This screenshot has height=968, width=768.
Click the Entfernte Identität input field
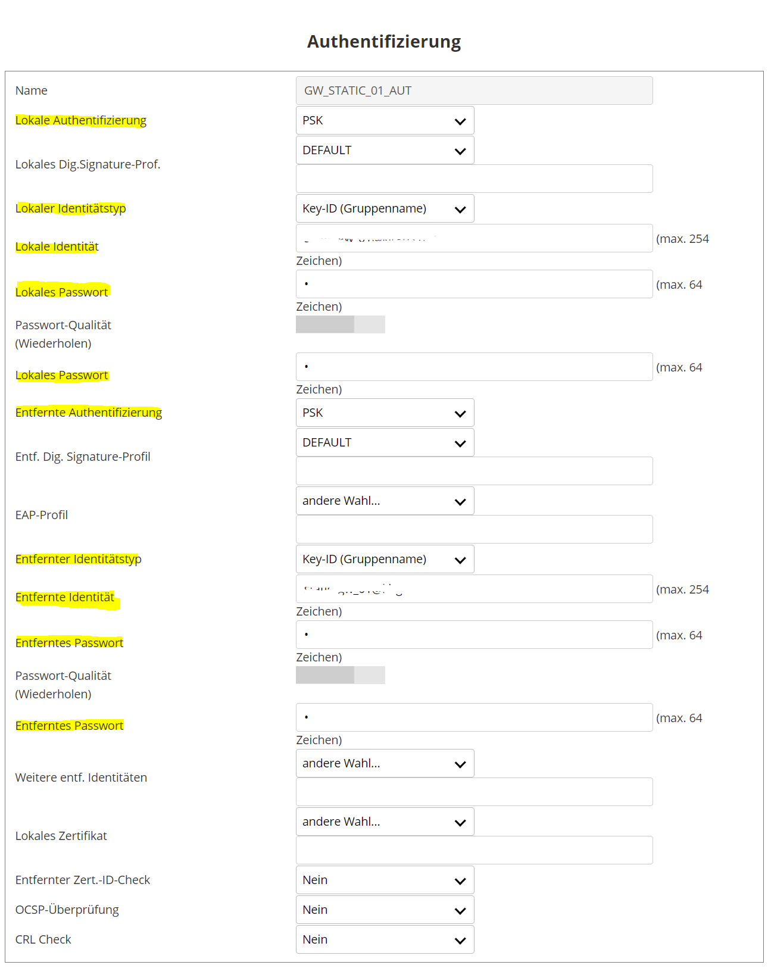[x=474, y=589]
